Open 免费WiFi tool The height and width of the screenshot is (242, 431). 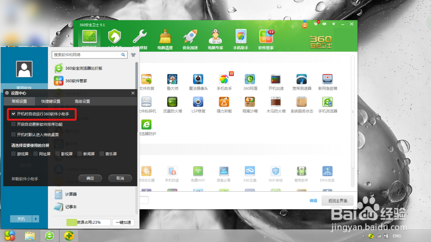click(198, 174)
